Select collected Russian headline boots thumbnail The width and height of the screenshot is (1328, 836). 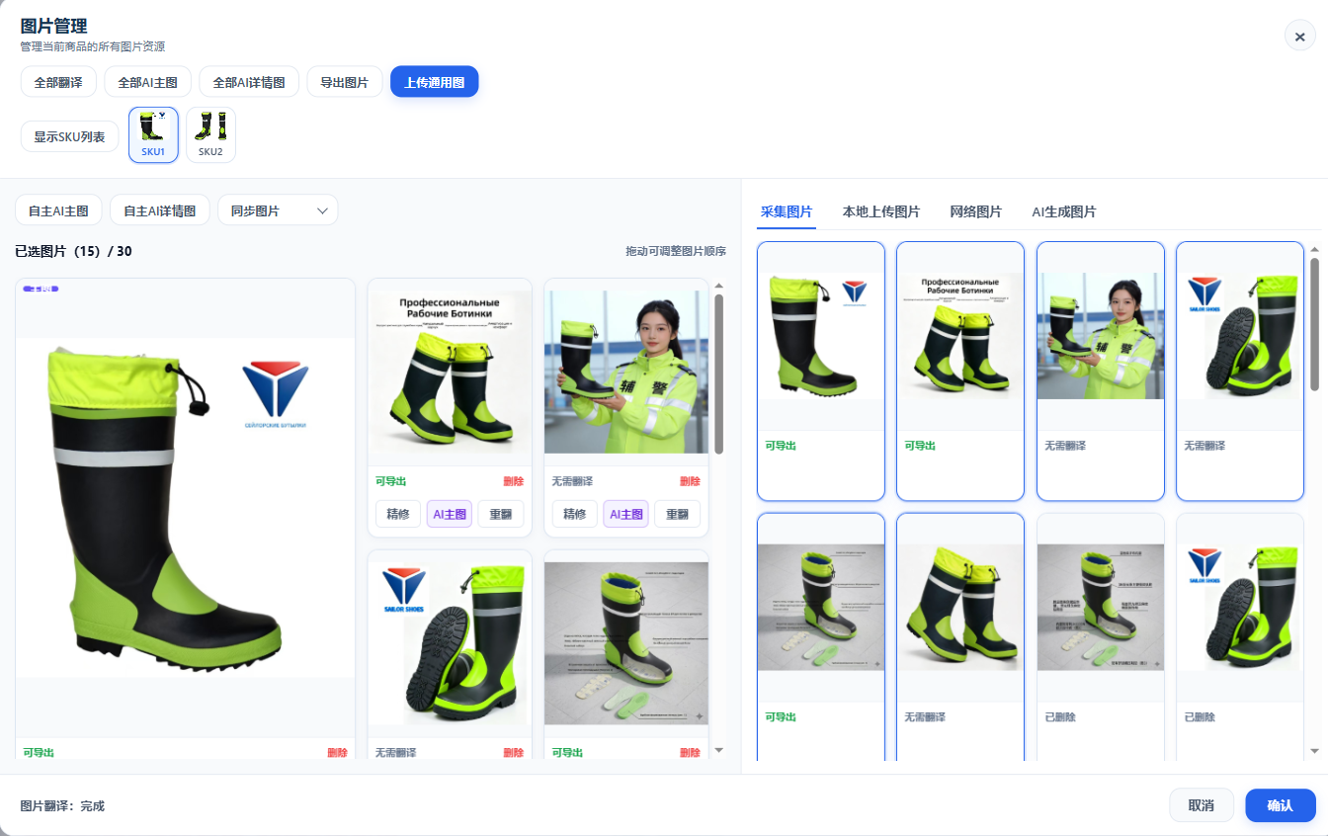point(960,336)
